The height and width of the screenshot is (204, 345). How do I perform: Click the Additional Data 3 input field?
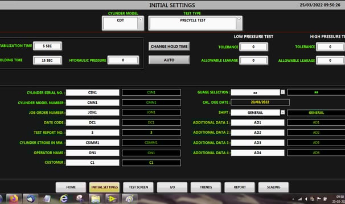[x=257, y=143]
